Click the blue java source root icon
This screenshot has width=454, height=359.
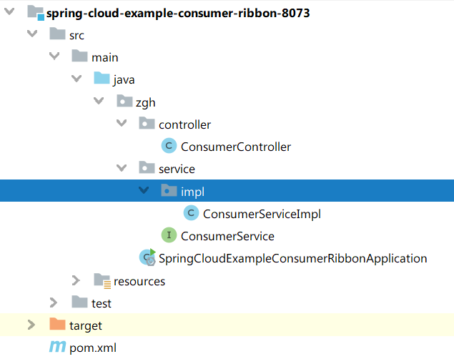tap(102, 78)
